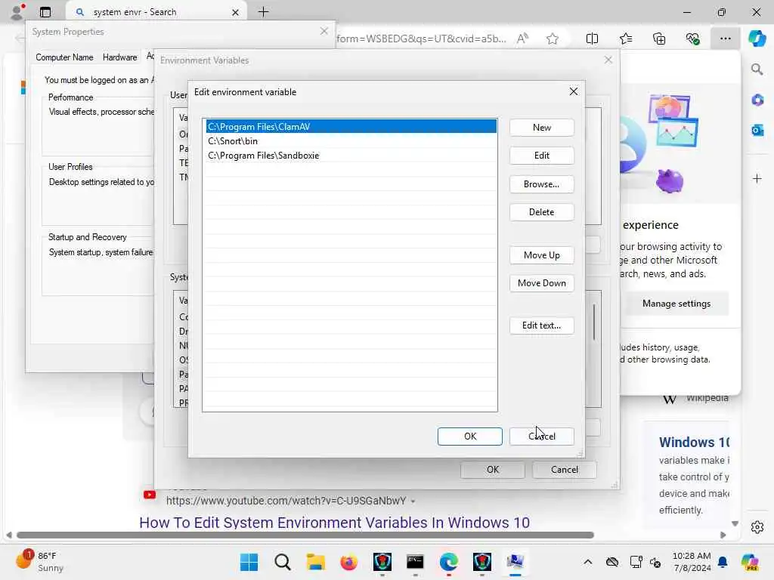Click the Edge profile avatar icon
Screen dimensions: 774x580
click(x=17, y=11)
